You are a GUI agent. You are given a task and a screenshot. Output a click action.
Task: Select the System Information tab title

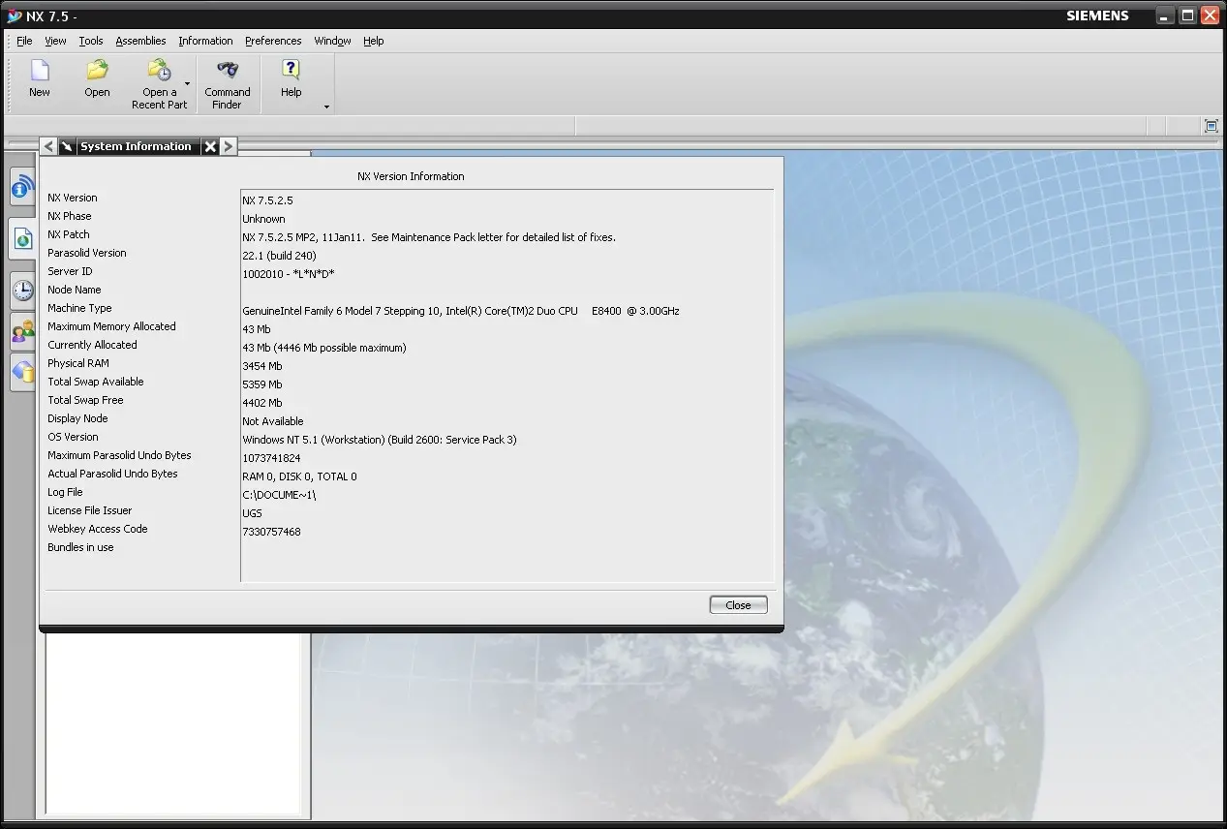coord(136,146)
